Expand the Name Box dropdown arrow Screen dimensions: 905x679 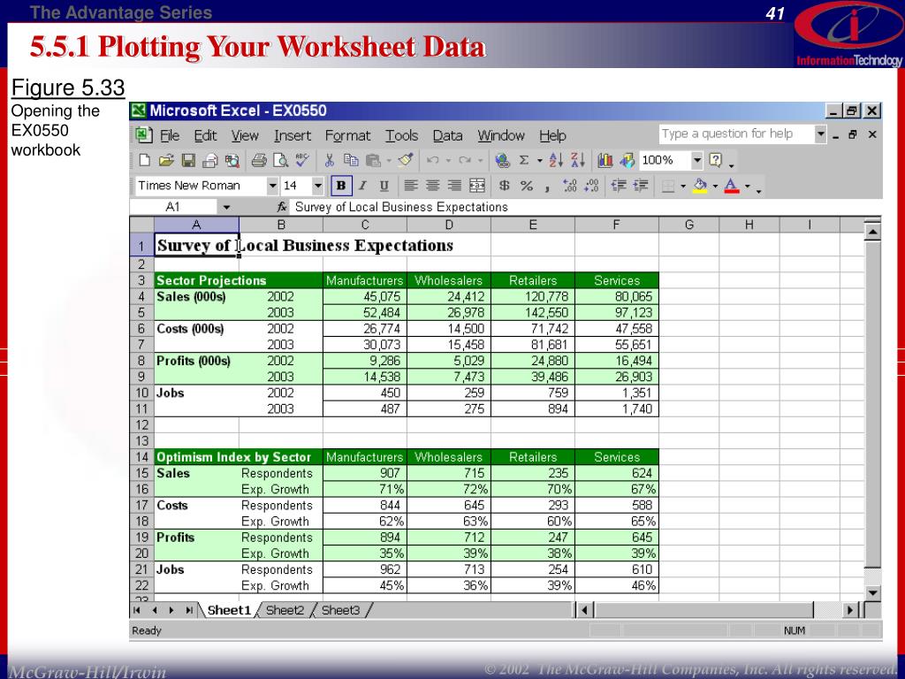tap(227, 207)
